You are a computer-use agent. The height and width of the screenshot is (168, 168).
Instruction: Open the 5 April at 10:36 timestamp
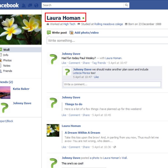(x=102, y=147)
